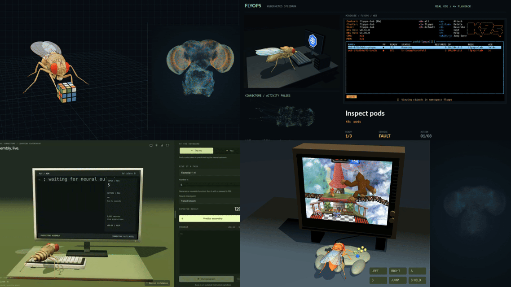Click the 'Inspect pods' heading
The width and height of the screenshot is (511, 287).
tap(365, 113)
